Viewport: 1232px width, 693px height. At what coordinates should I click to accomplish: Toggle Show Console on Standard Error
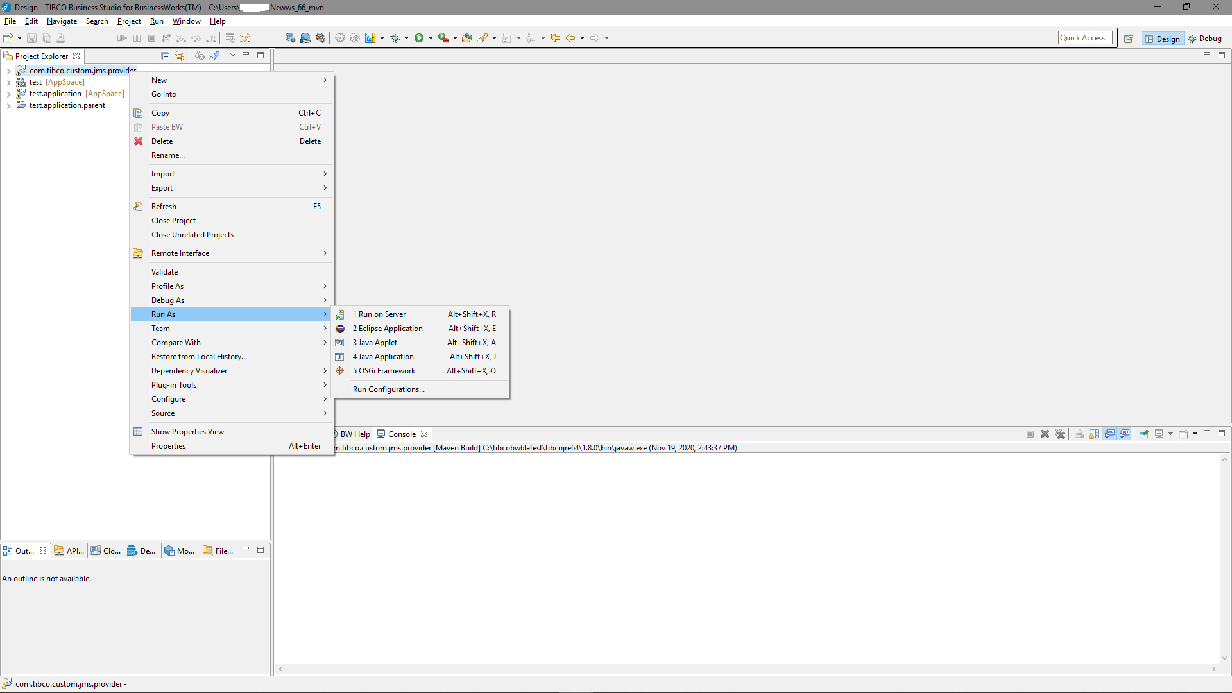coord(1124,434)
